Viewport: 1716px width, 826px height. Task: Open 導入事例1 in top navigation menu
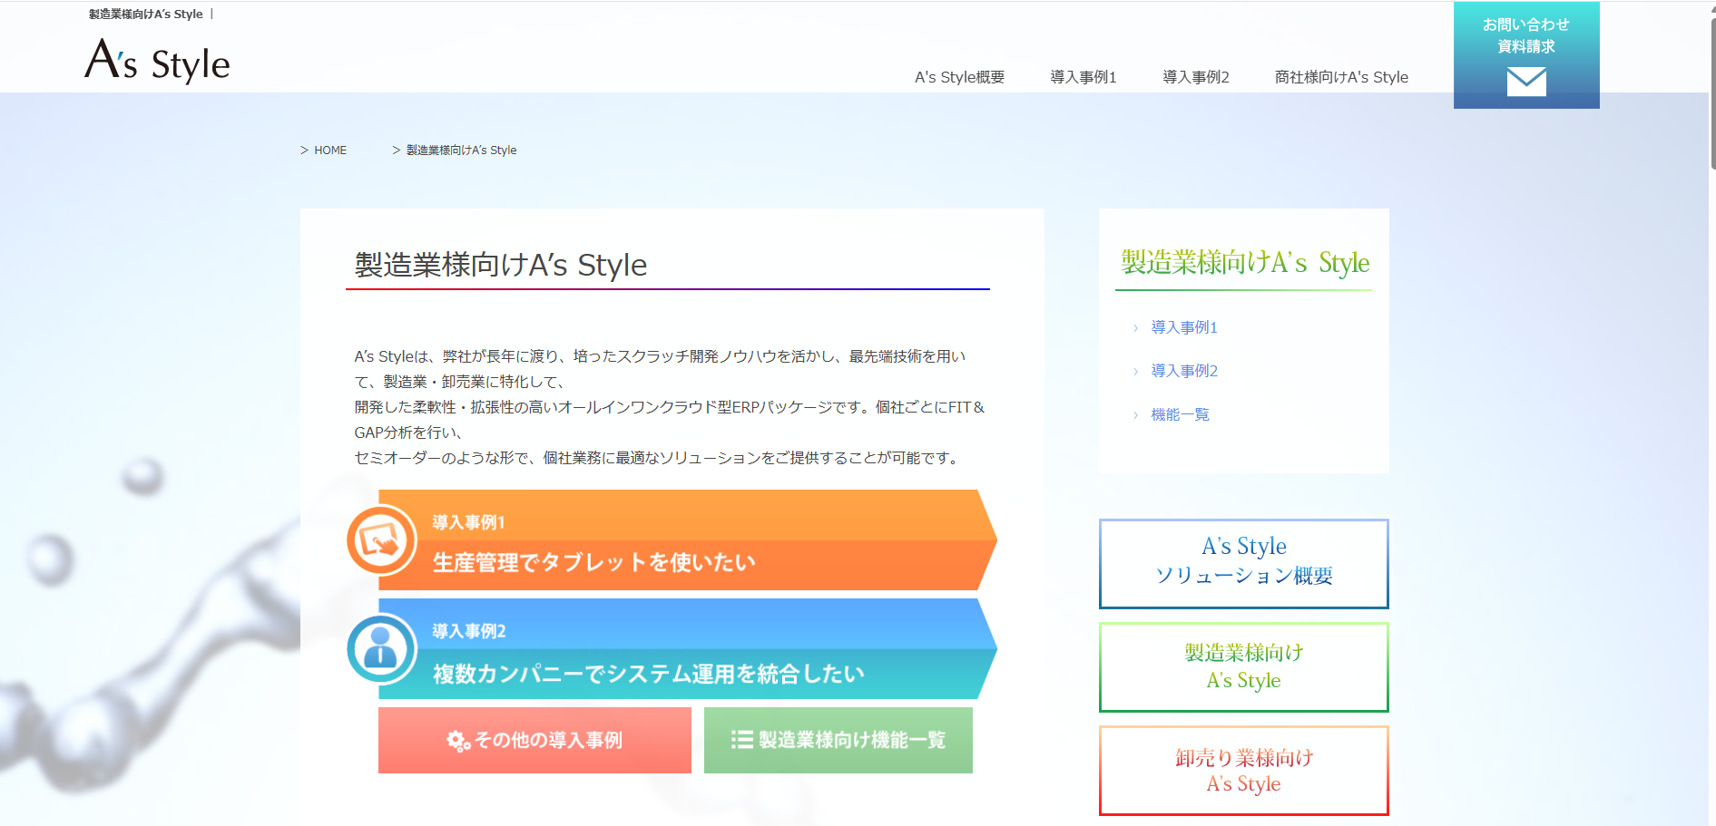coord(1083,77)
